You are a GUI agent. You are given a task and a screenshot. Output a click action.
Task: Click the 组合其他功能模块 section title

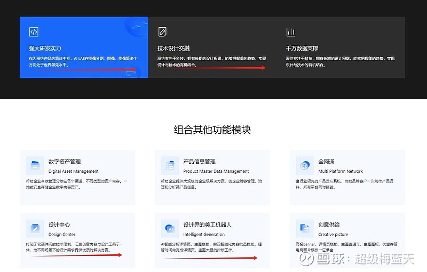tap(212, 130)
